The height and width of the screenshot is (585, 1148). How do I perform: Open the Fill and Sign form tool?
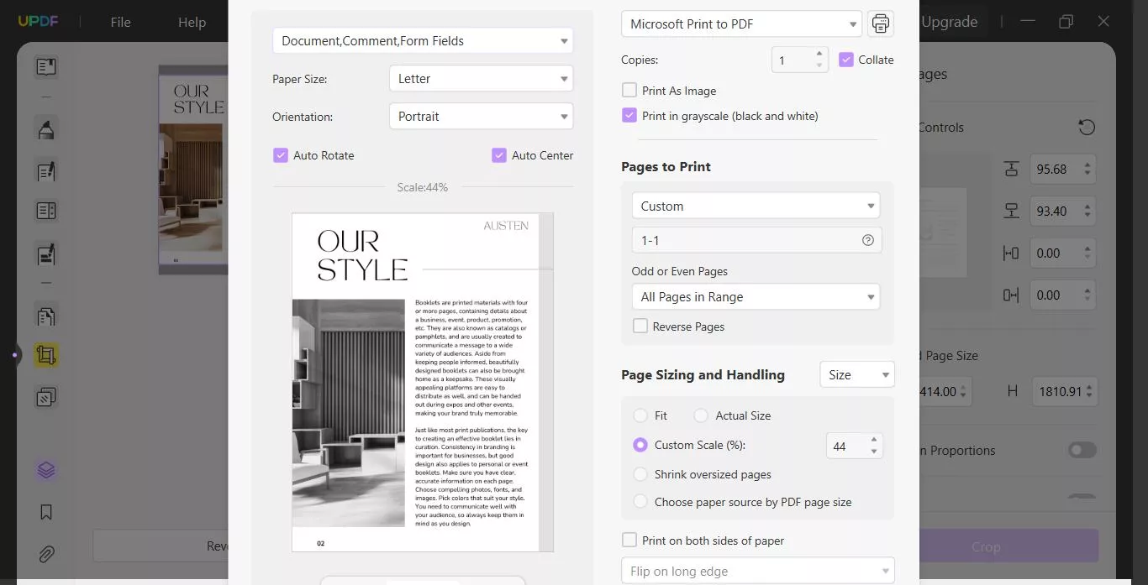46,253
